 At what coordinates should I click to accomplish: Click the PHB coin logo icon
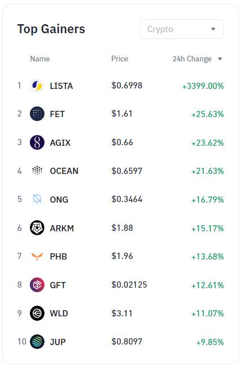tap(37, 256)
